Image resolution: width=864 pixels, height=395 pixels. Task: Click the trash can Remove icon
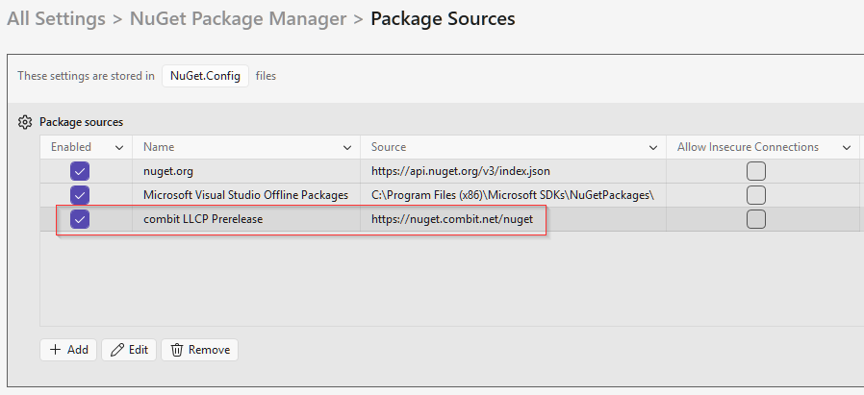click(x=177, y=350)
